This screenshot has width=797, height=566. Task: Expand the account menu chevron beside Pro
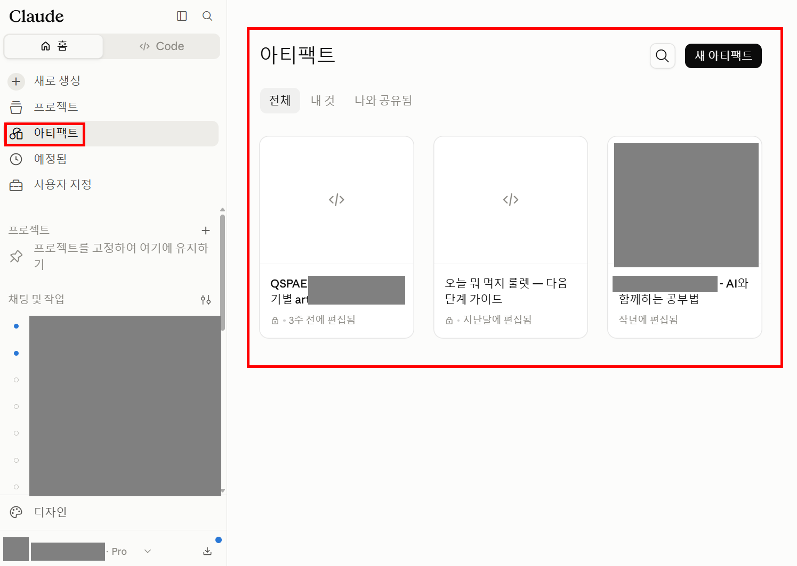coord(148,552)
